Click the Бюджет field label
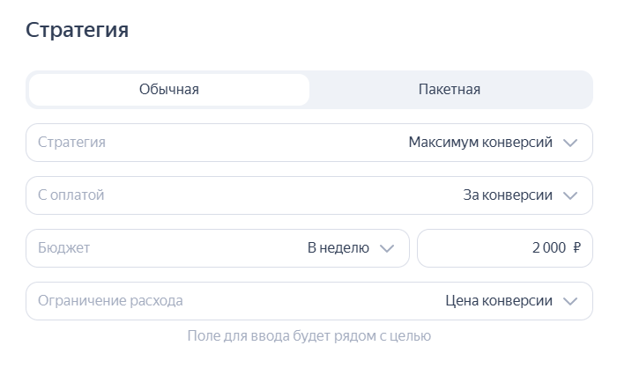Viewport: 617px width, 375px height. [x=63, y=248]
